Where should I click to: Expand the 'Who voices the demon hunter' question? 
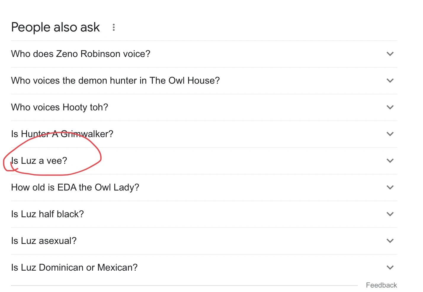[390, 80]
